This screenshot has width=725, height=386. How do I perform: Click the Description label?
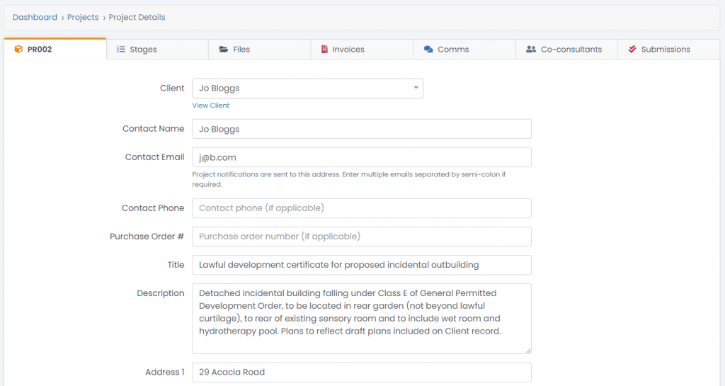(161, 293)
